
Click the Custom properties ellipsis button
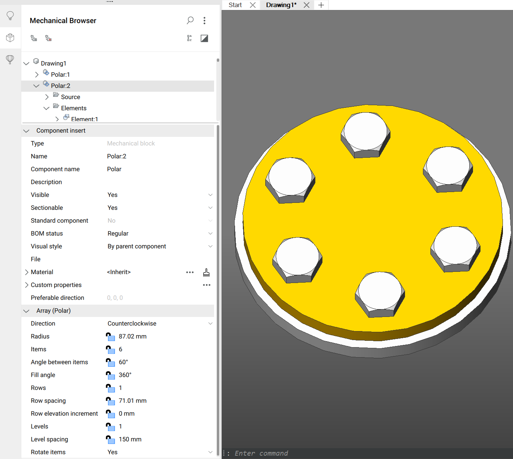point(207,285)
